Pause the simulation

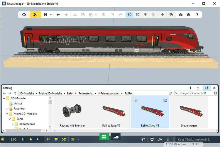[x=23, y=139]
